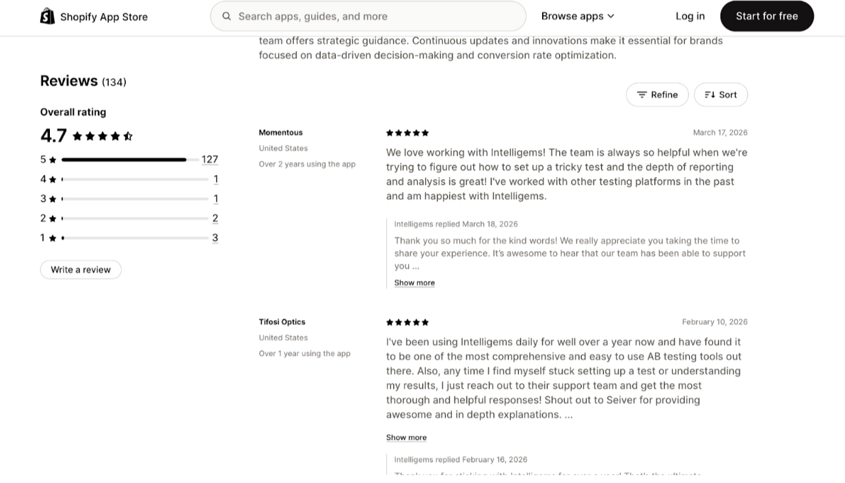Click the Shopify App Store title
The image size is (845, 483).
(x=104, y=17)
